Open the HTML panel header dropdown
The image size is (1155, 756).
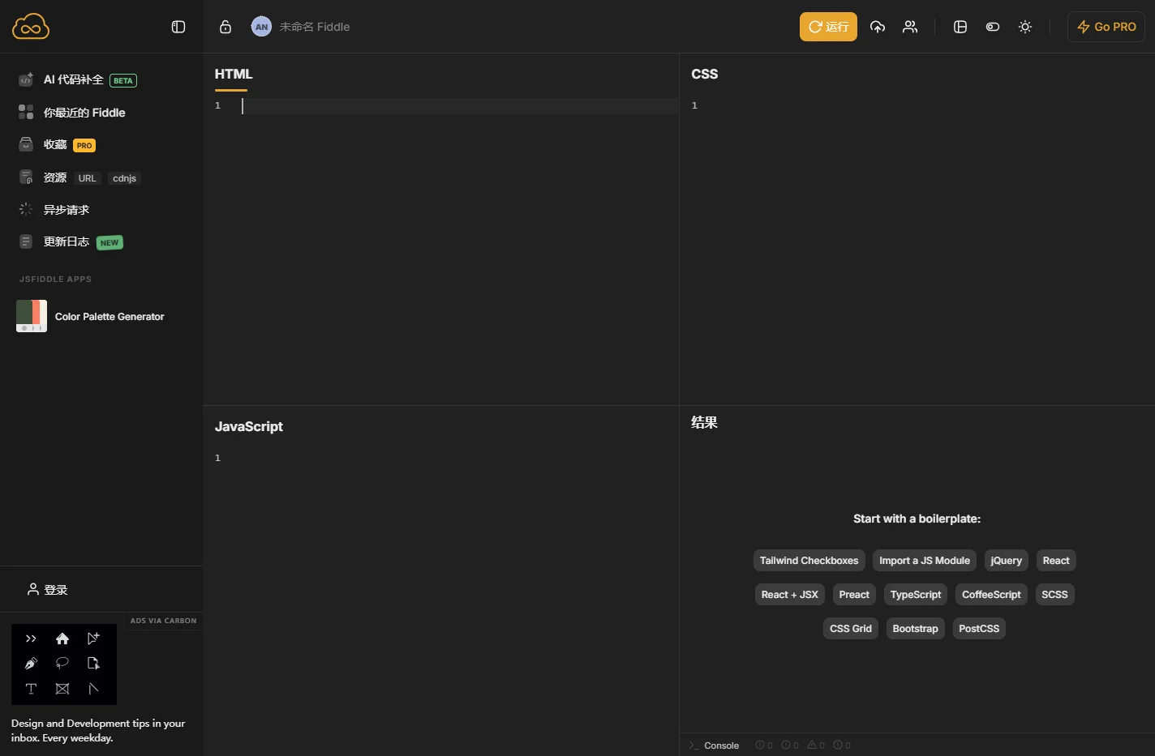(234, 74)
